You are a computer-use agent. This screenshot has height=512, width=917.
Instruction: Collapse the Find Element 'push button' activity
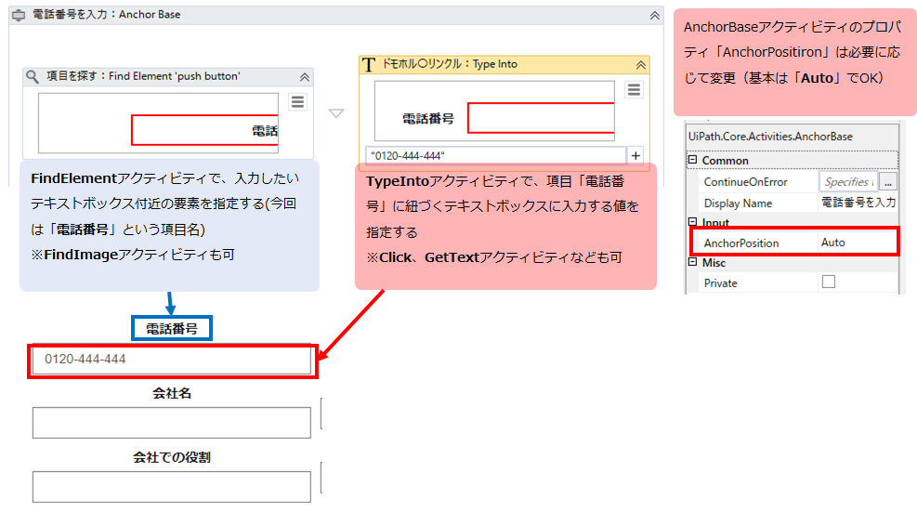click(305, 77)
